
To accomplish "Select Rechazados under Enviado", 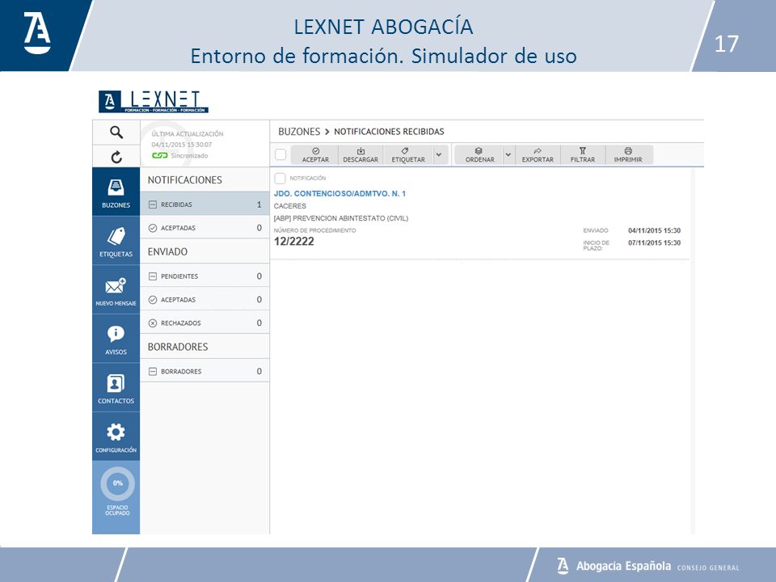I will pyautogui.click(x=205, y=323).
